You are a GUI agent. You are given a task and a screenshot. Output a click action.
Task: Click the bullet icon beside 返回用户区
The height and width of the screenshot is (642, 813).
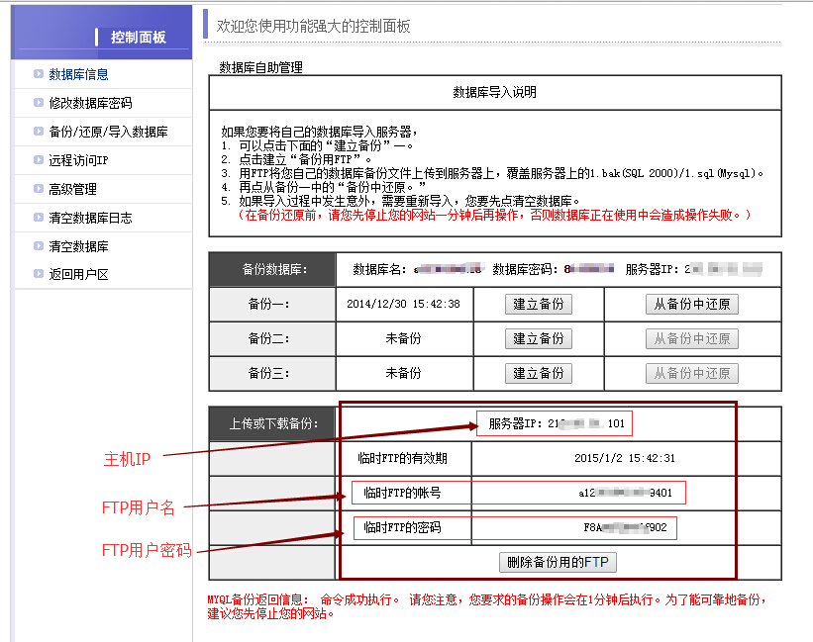pos(39,273)
